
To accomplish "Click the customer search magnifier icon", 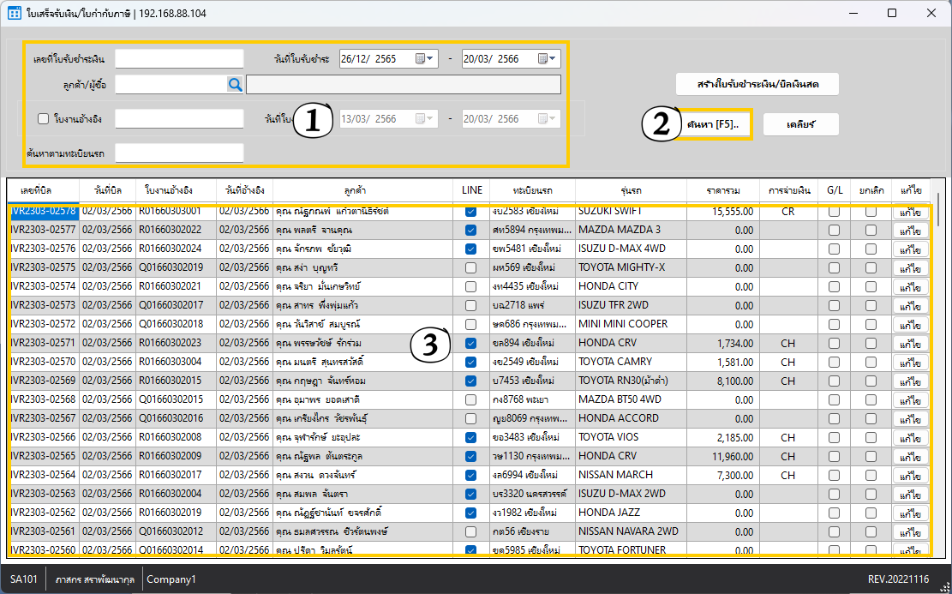I will tap(235, 84).
